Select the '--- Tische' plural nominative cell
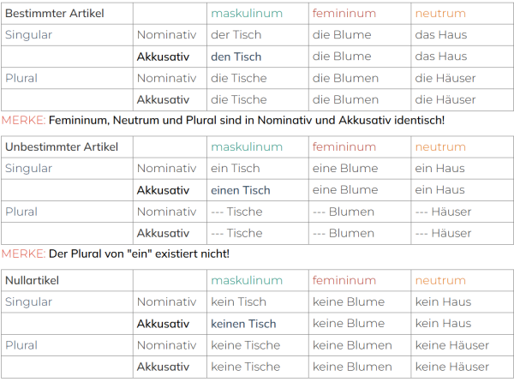 (258, 212)
